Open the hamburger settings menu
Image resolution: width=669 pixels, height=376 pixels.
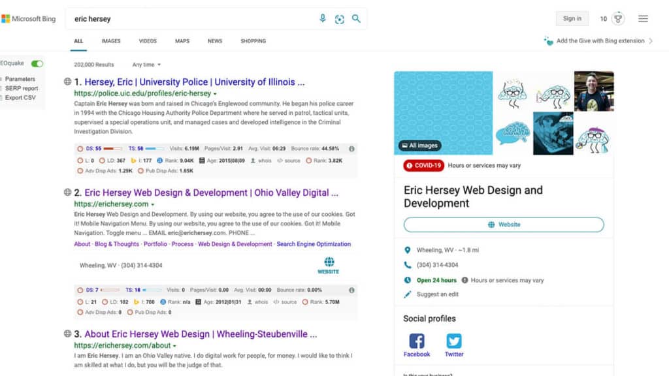[643, 19]
